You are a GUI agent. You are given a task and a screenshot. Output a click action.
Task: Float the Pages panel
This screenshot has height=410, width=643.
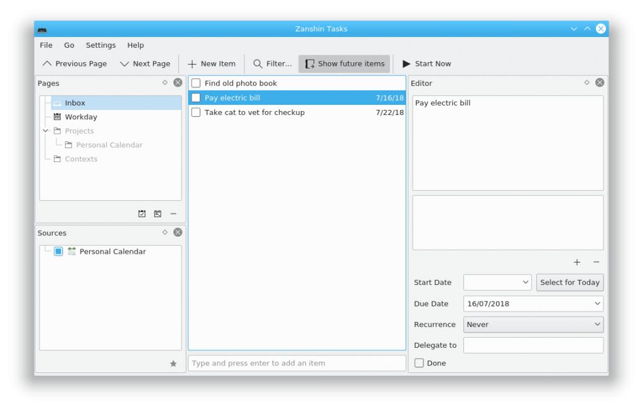(165, 82)
